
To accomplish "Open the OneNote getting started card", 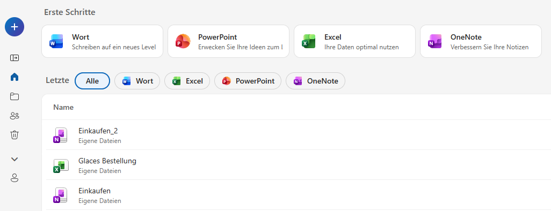I will pyautogui.click(x=481, y=41).
